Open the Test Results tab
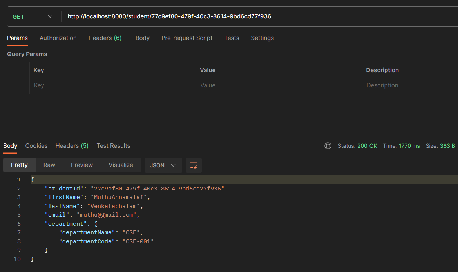 [113, 146]
